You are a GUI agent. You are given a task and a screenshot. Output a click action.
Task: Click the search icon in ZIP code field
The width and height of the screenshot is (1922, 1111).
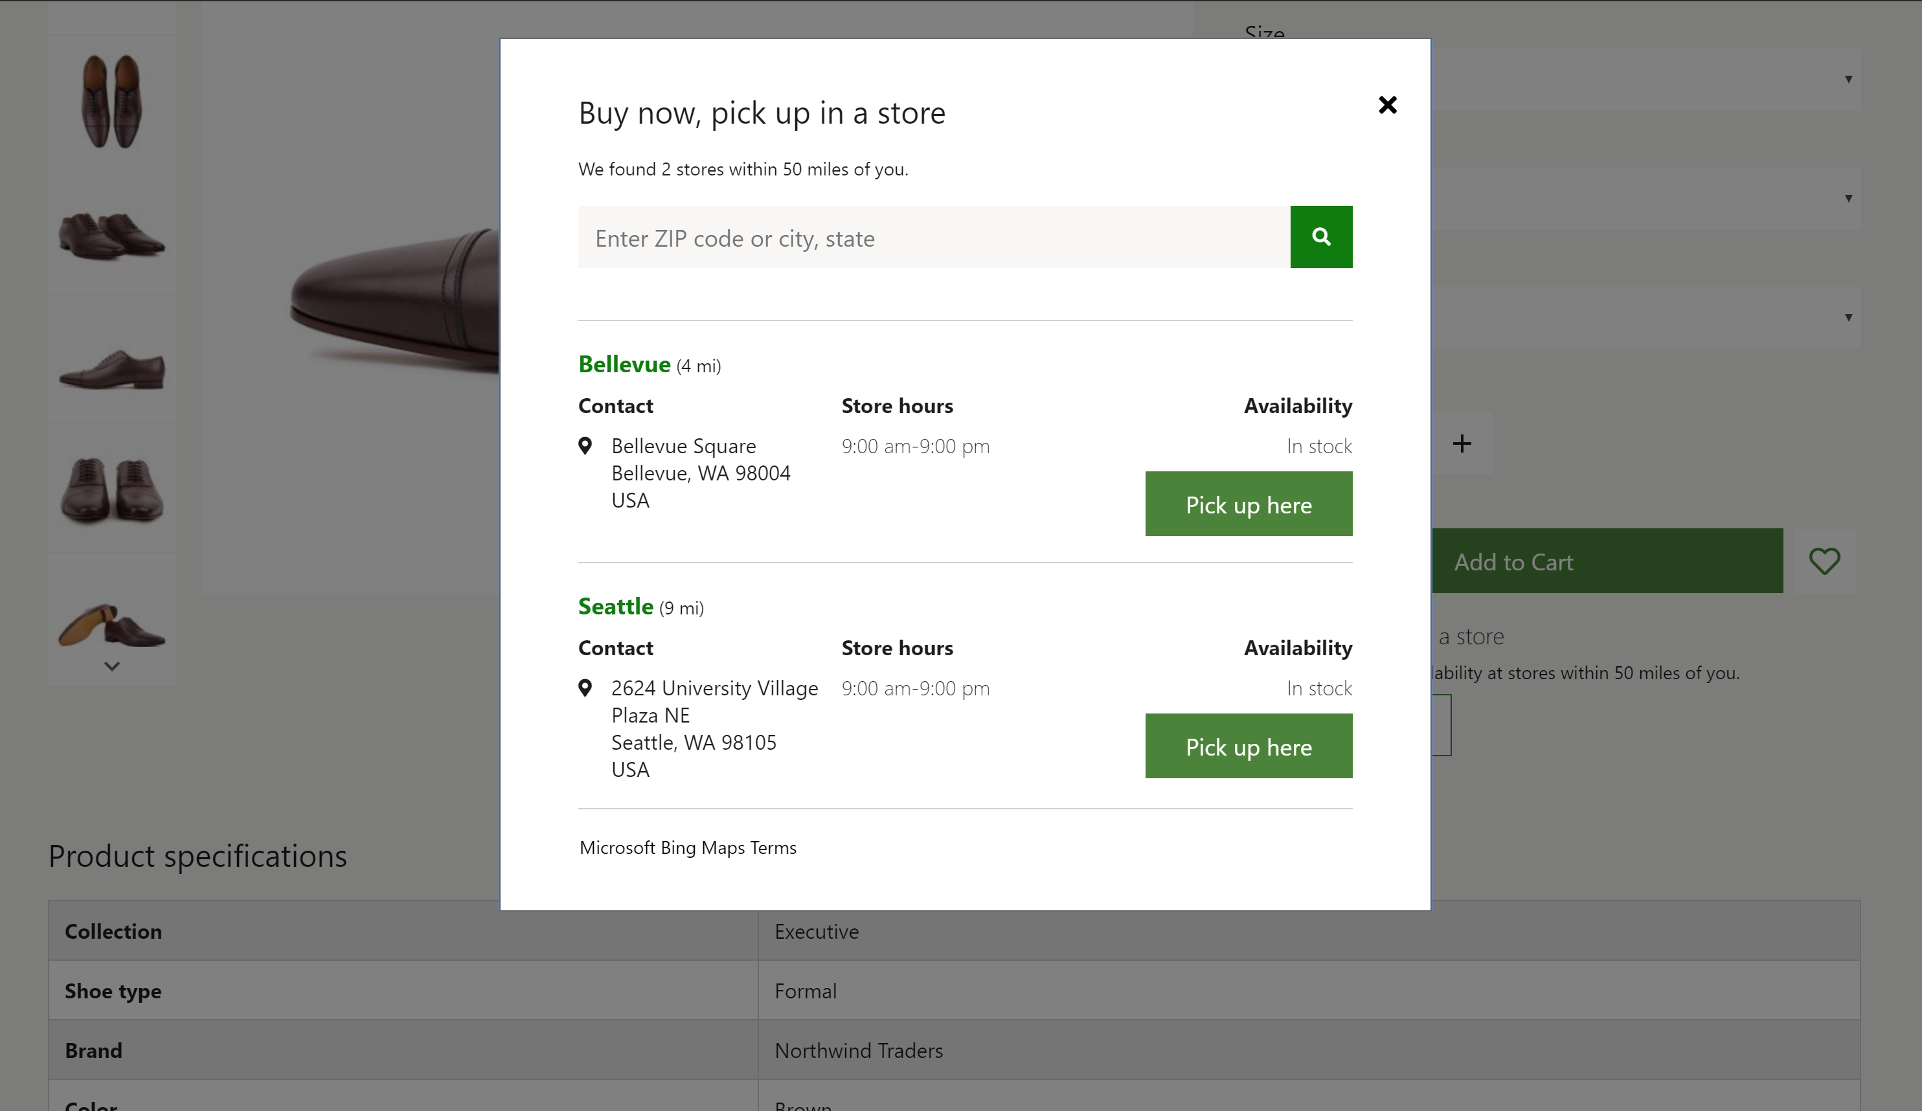[1322, 237]
